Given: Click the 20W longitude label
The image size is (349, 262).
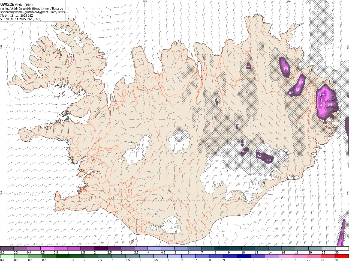Looking at the screenshot, I should (x=145, y=1).
